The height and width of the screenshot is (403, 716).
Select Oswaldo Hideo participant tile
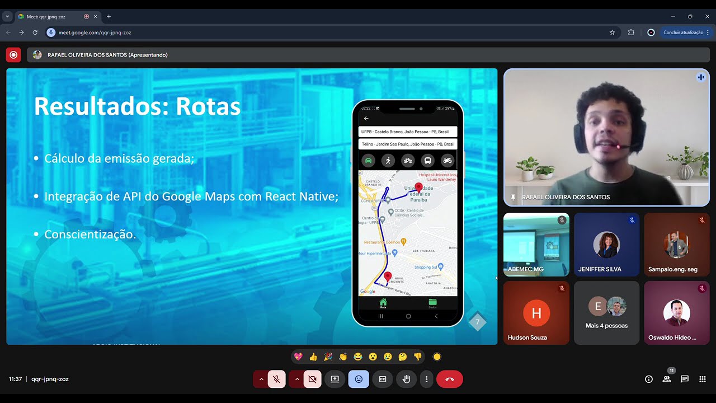click(x=677, y=313)
